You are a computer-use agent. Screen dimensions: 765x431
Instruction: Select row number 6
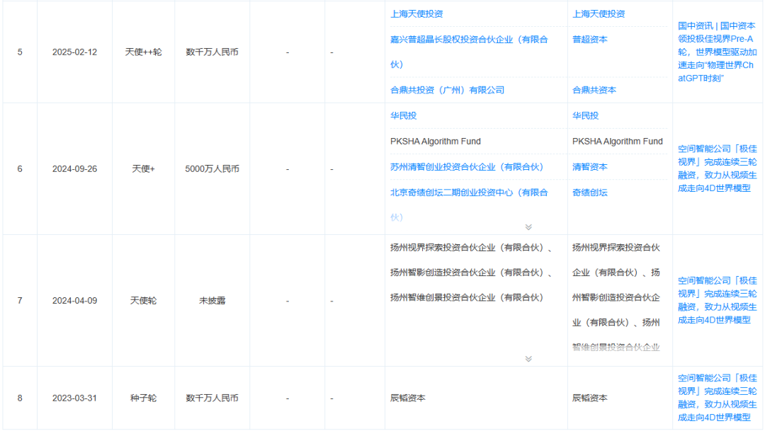pos(20,169)
